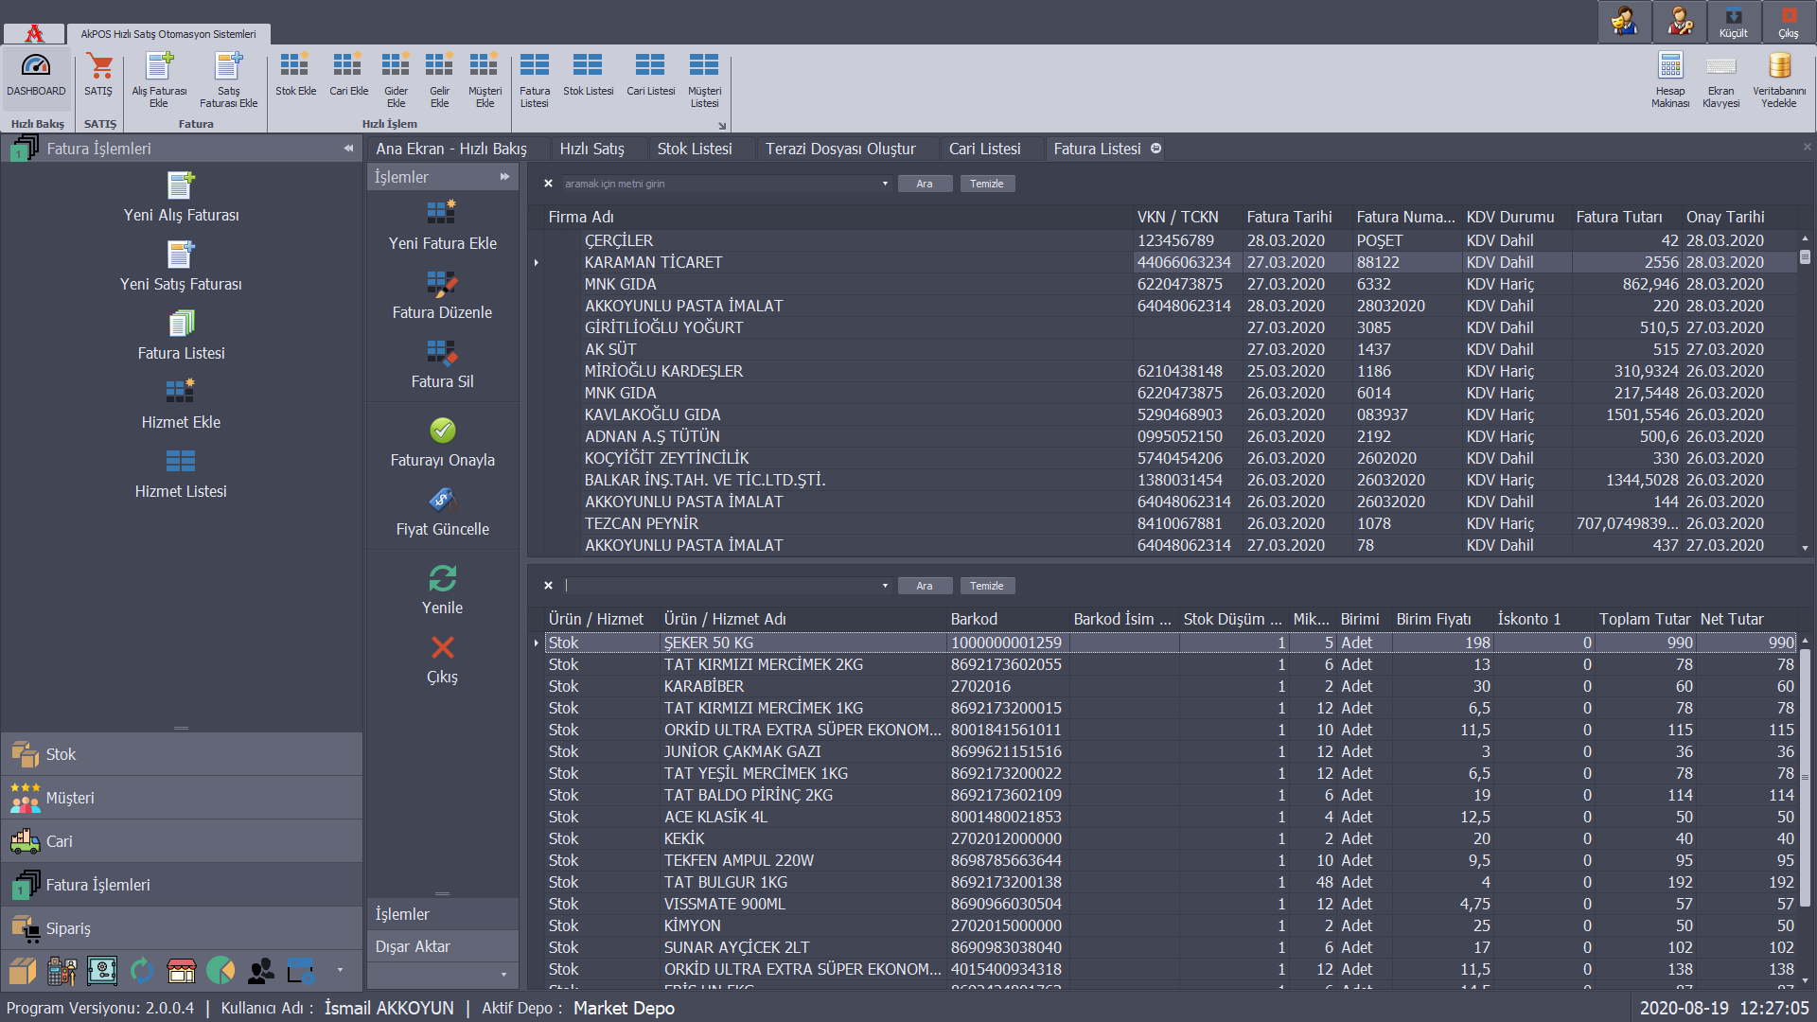Expand the İşlemler panel header arrow
The width and height of the screenshot is (1817, 1022).
pyautogui.click(x=504, y=177)
